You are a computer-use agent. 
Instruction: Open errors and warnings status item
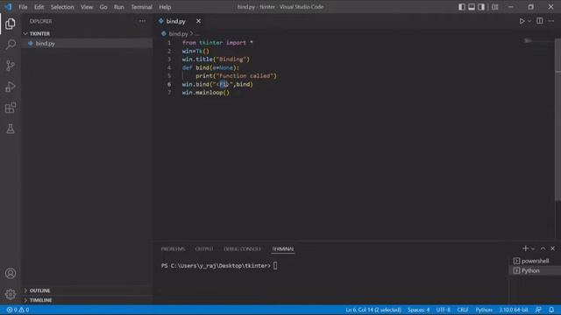(x=18, y=310)
